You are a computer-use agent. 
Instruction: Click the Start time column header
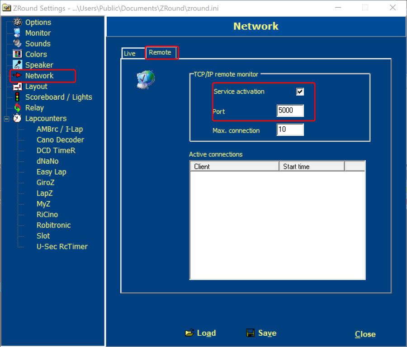click(312, 167)
